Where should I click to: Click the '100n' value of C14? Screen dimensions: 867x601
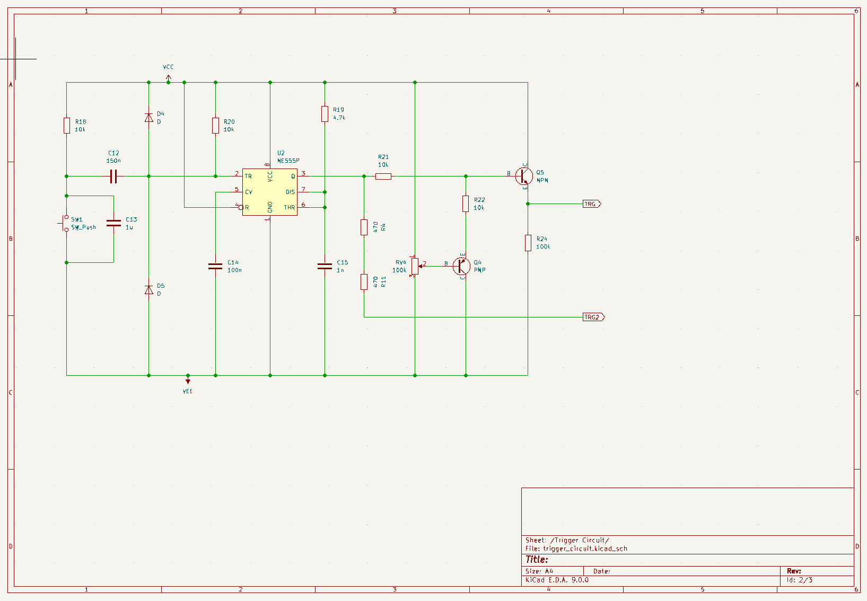pos(234,270)
